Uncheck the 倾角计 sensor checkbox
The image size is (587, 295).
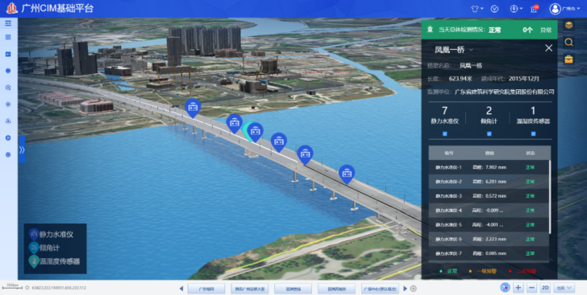tap(489, 133)
